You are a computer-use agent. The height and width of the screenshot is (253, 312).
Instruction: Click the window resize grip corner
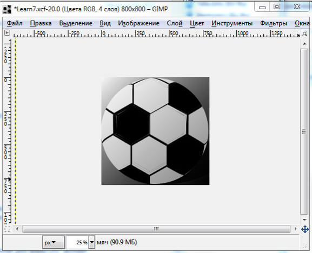click(306, 247)
